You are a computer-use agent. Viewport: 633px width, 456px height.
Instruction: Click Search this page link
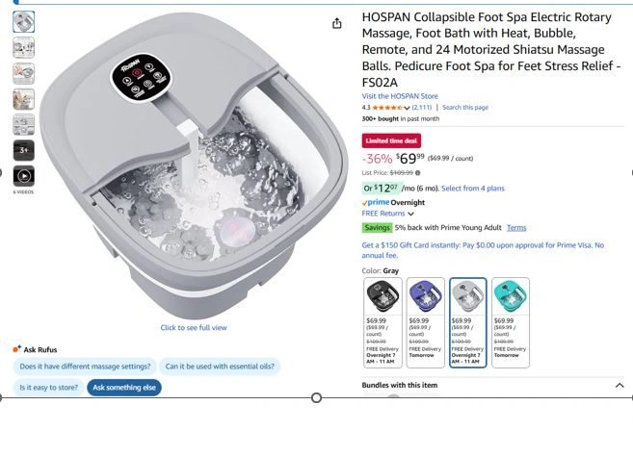(x=465, y=107)
